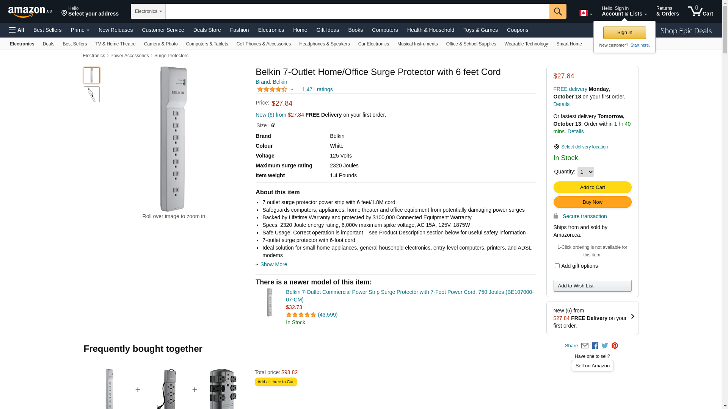Open the Quantity dropdown
This screenshot has height=409, width=728.
click(585, 172)
